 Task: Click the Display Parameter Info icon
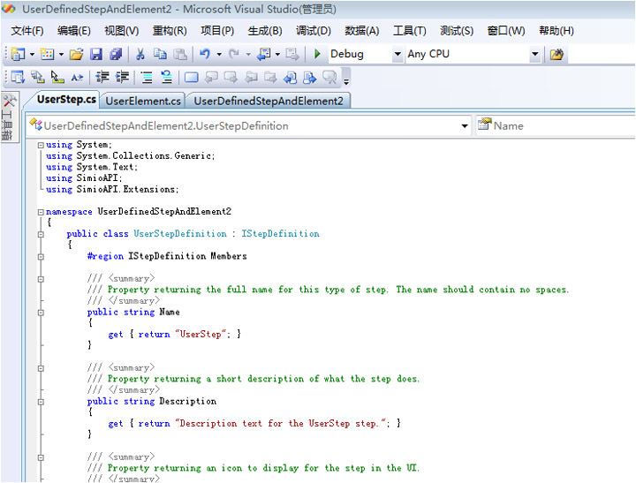38,77
